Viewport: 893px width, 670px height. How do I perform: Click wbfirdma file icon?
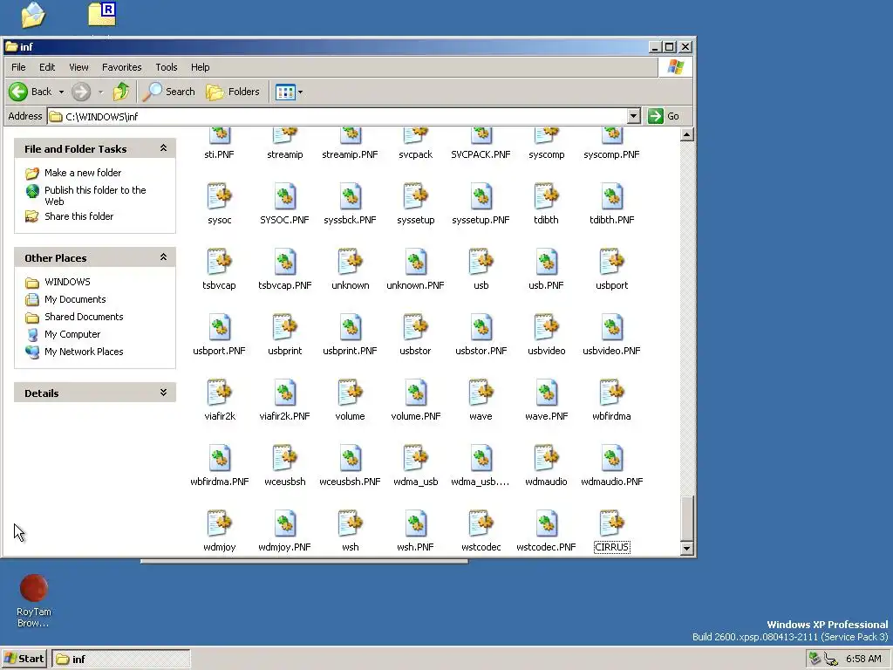pos(611,393)
